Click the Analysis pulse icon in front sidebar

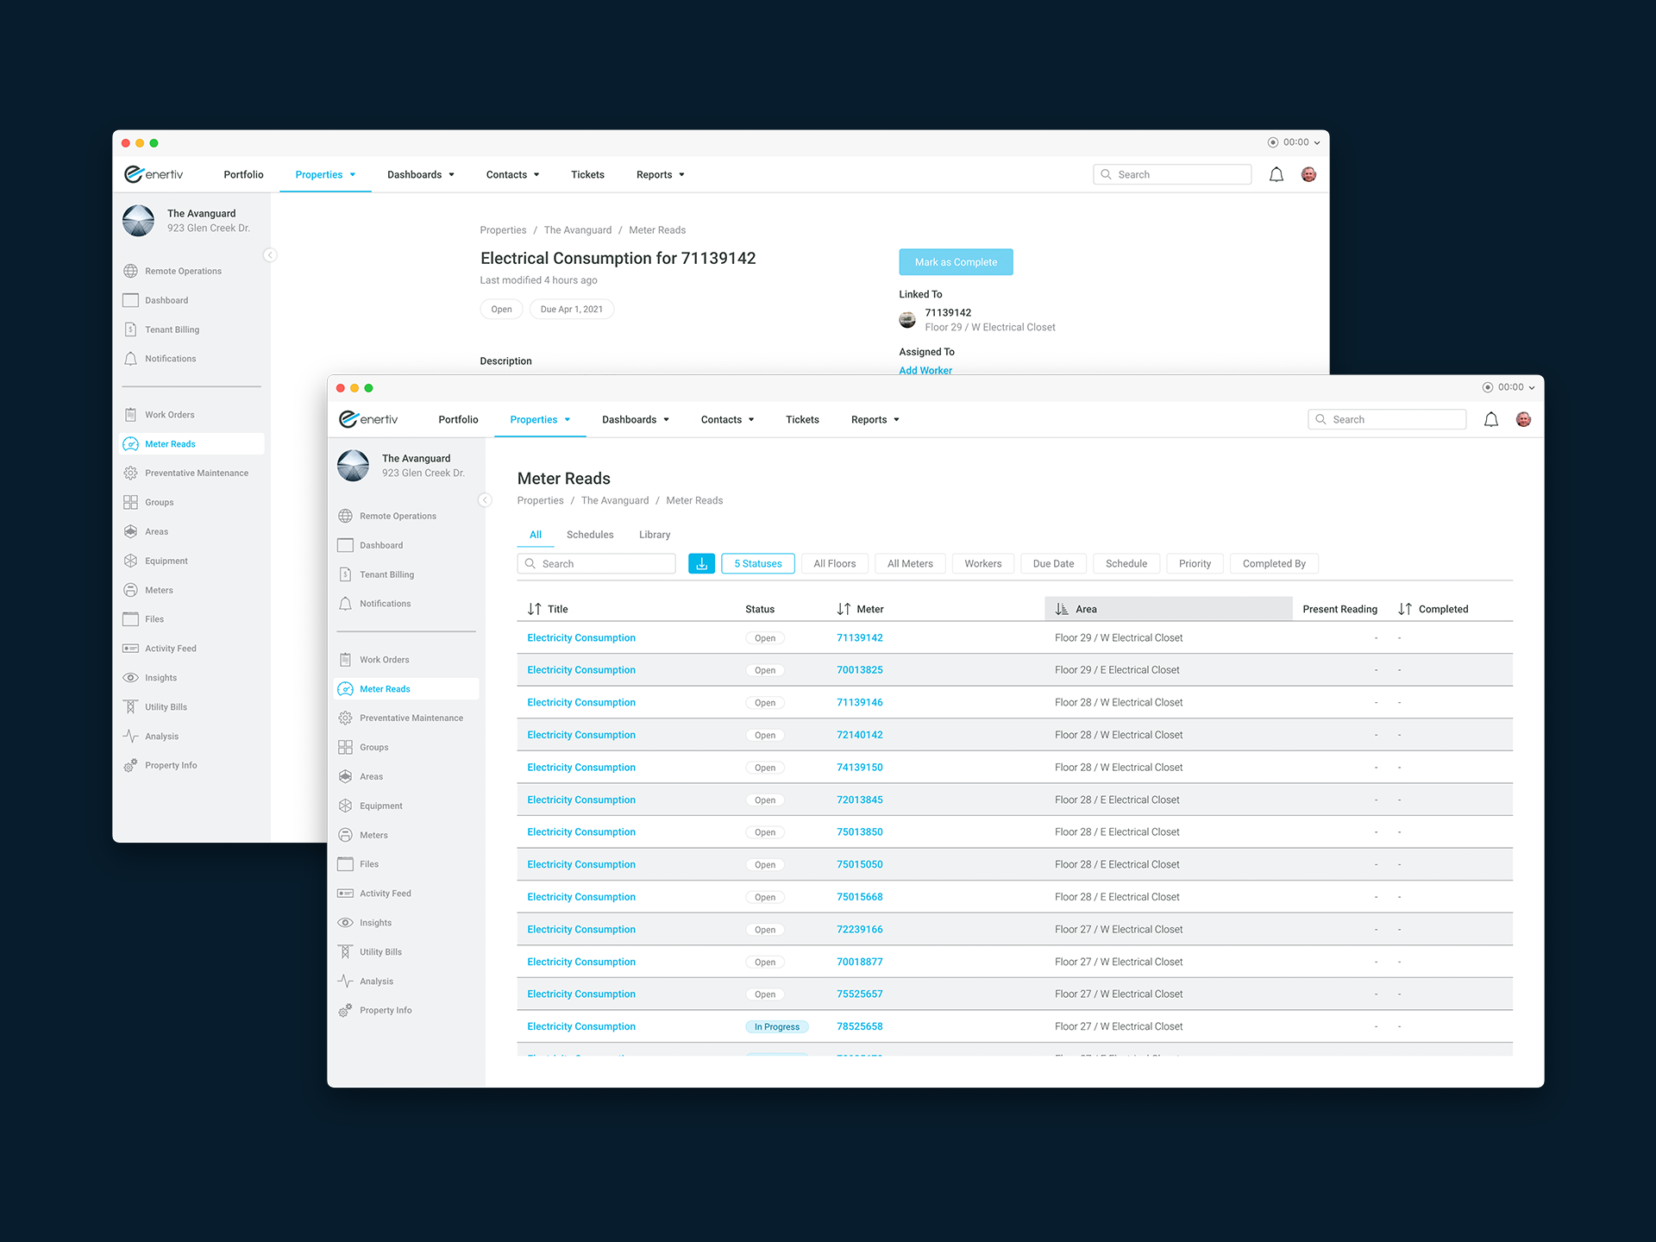coord(345,982)
